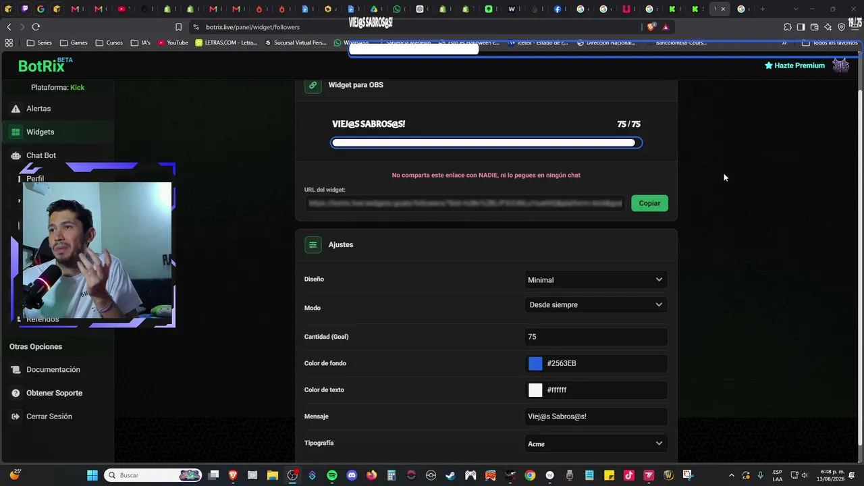The height and width of the screenshot is (486, 864).
Task: Bookmark this page using the bookmark icon
Action: click(178, 27)
